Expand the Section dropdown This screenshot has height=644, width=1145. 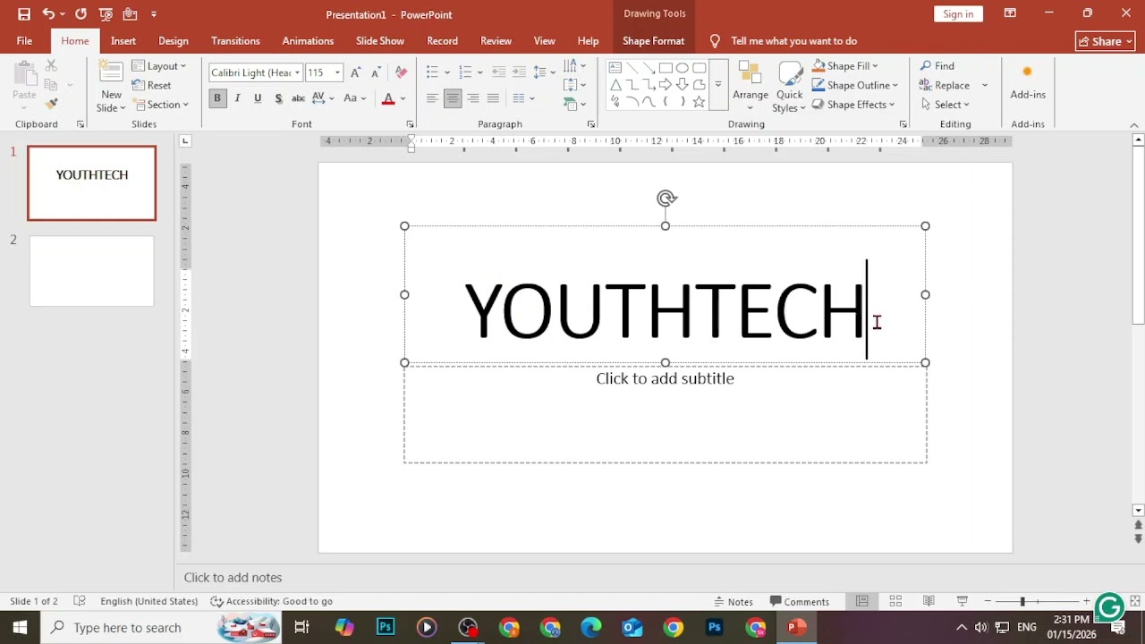point(160,105)
